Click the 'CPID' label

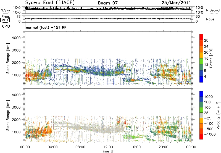(x=6, y=26)
